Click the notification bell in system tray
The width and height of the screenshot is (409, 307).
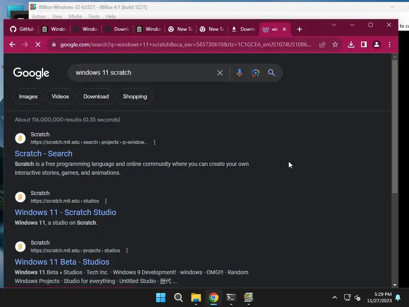pos(398,297)
